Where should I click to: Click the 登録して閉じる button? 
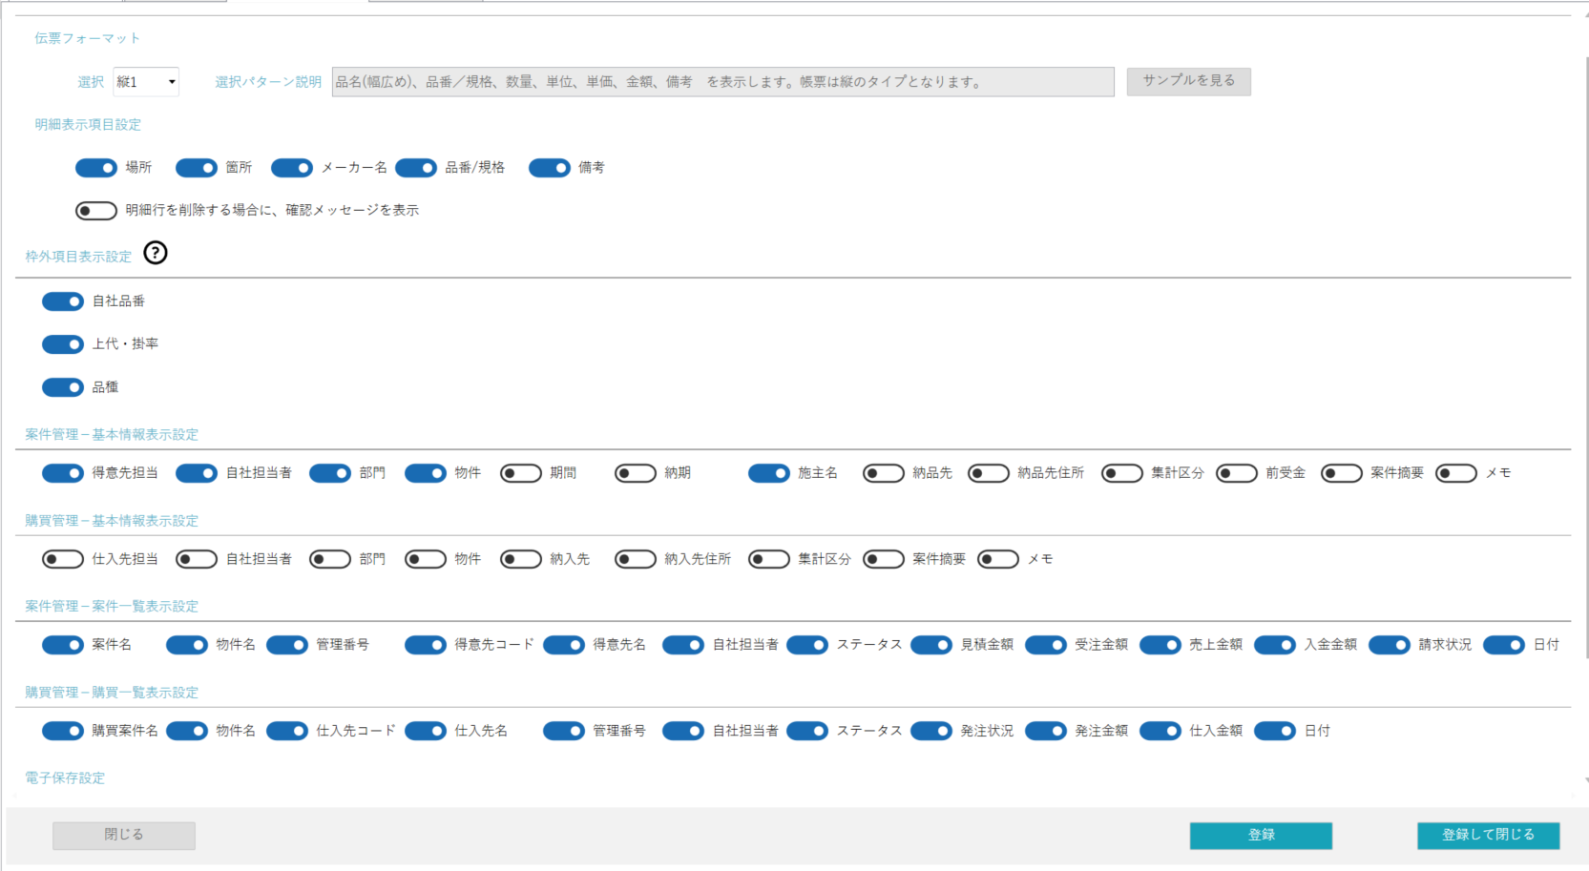point(1488,835)
